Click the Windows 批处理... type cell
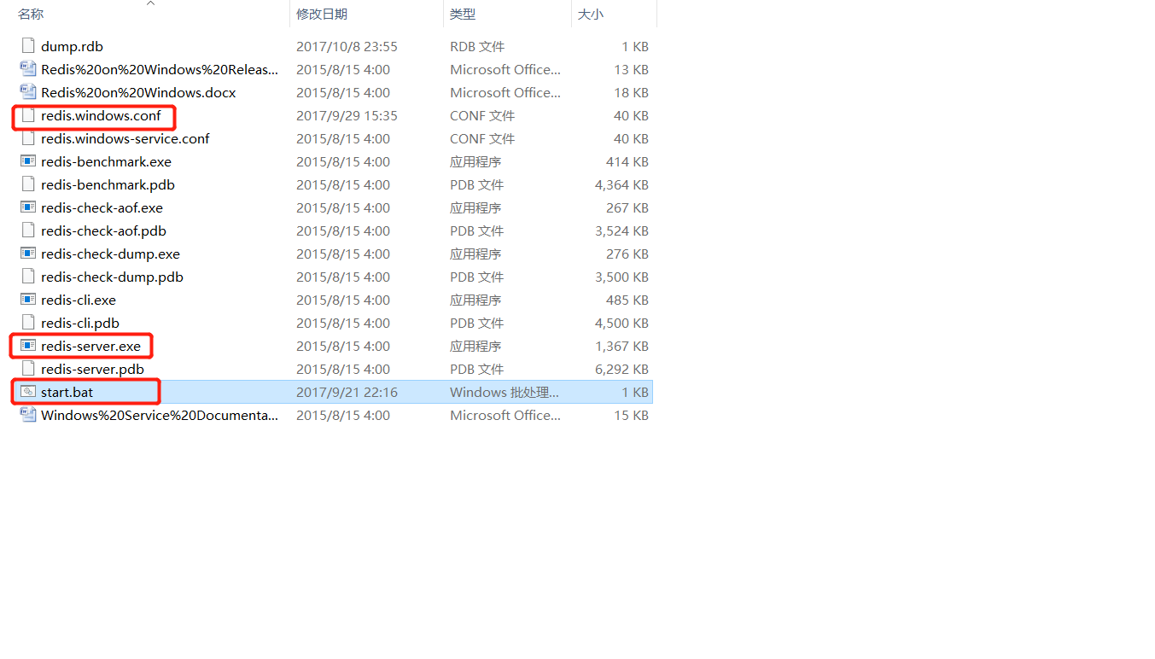Image resolution: width=1155 pixels, height=659 pixels. click(x=505, y=392)
